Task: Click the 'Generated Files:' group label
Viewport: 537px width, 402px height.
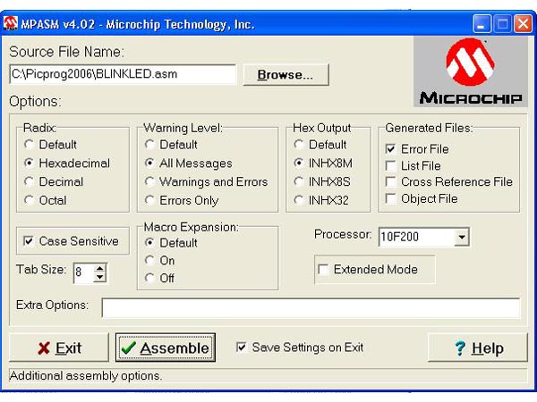Action: click(x=429, y=128)
